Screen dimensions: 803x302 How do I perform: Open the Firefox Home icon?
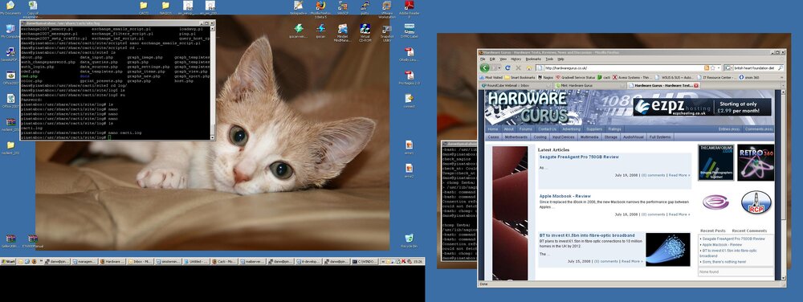click(x=529, y=67)
